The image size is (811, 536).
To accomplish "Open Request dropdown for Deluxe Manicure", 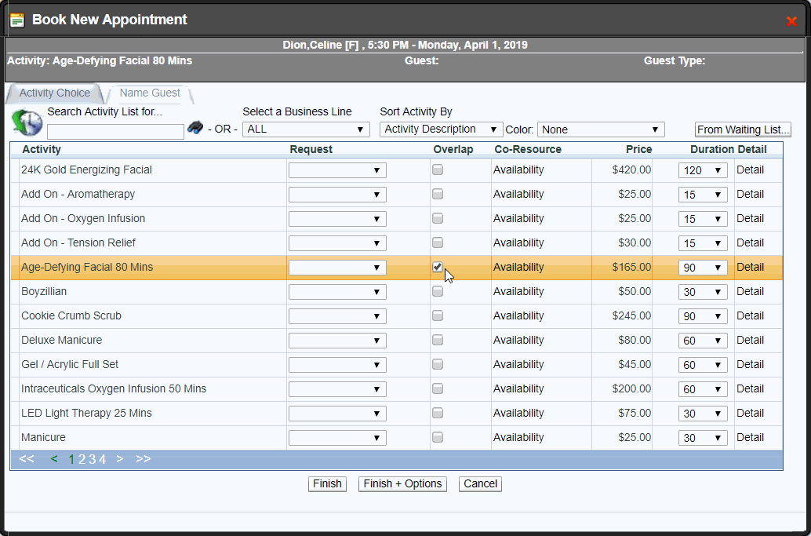I will pos(337,341).
